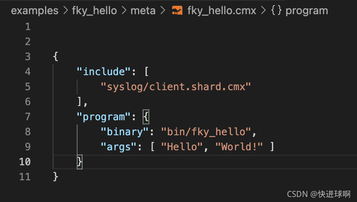Click line number 3 in gutter
This screenshot has height=202, width=357.
pyautogui.click(x=28, y=56)
